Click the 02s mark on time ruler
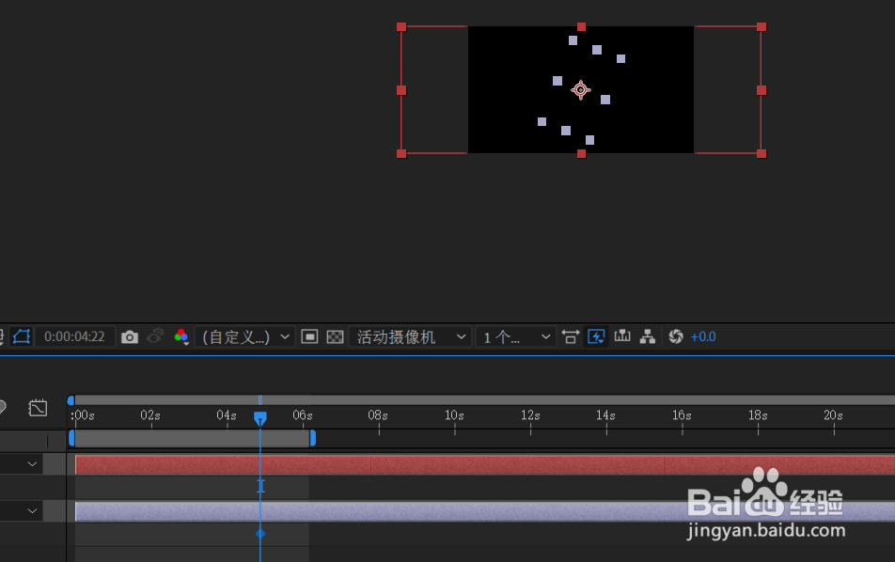The width and height of the screenshot is (895, 562). tap(150, 415)
